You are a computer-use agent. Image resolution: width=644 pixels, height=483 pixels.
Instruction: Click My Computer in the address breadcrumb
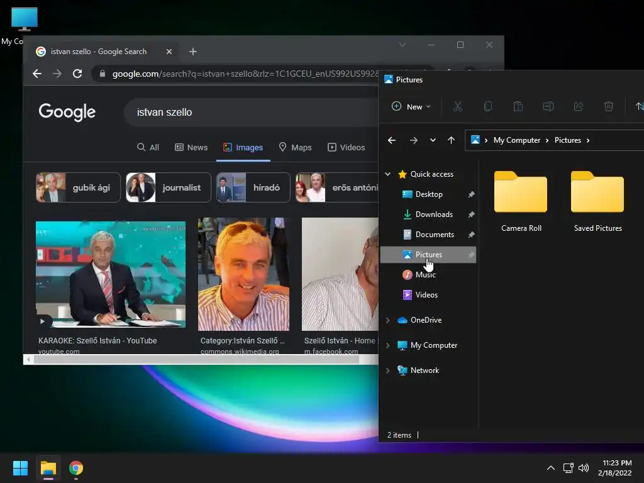pyautogui.click(x=517, y=140)
